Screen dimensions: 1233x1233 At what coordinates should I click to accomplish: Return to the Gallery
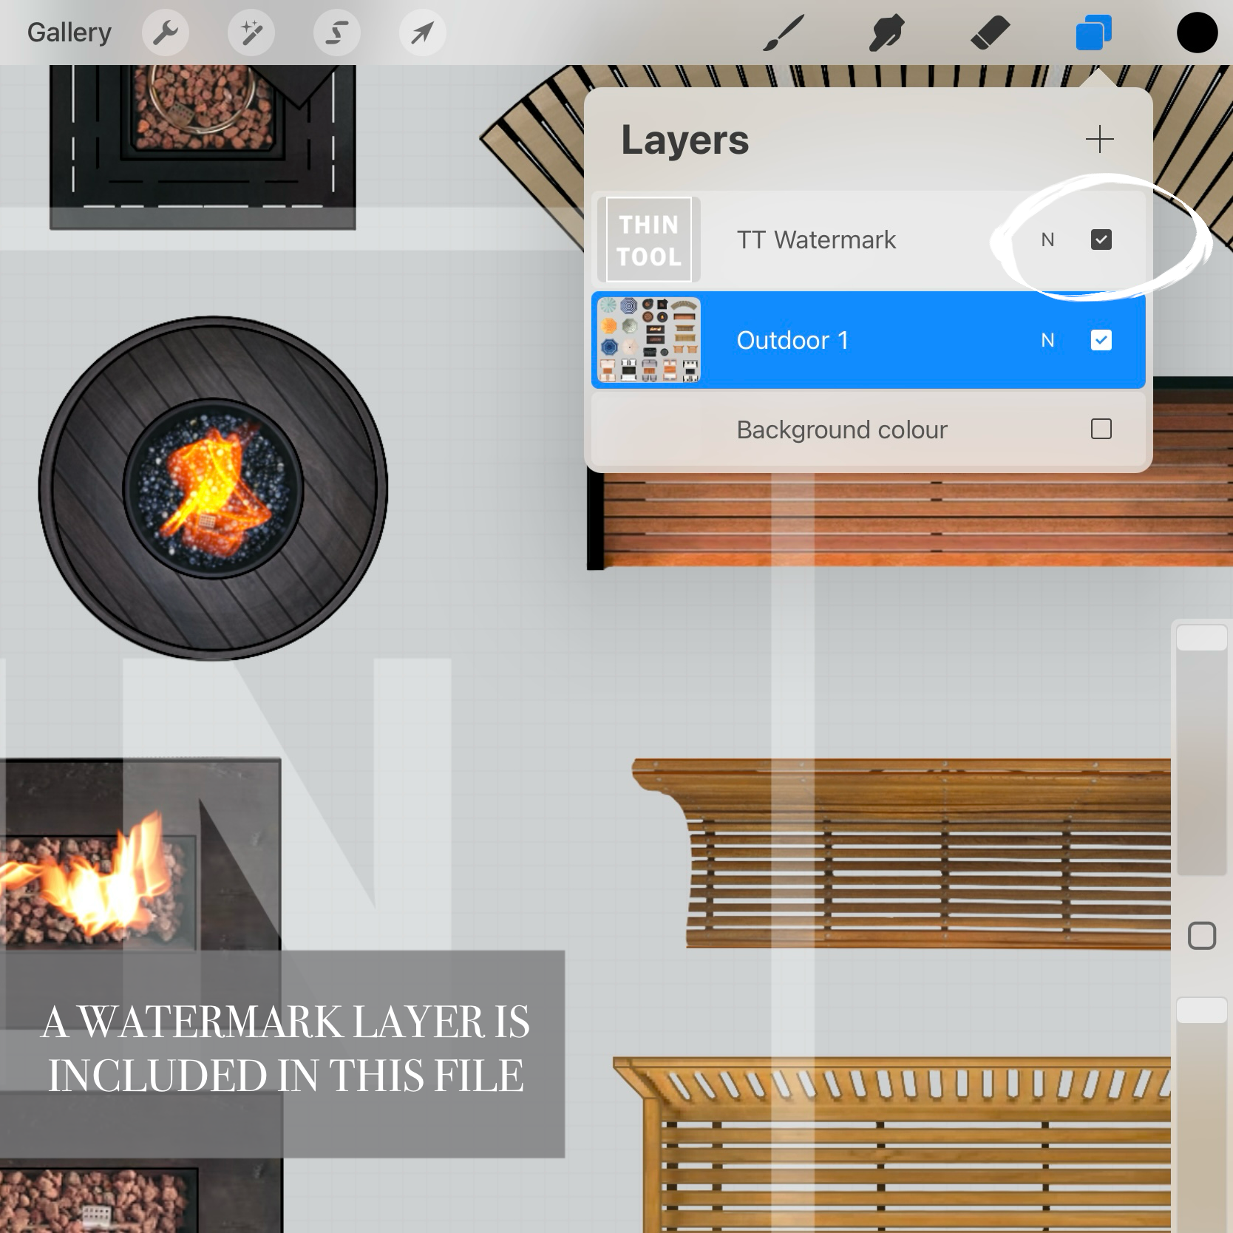click(69, 33)
